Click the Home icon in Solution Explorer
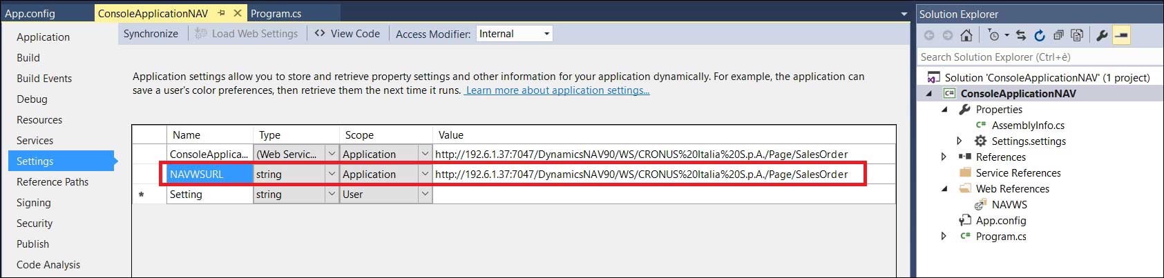This screenshot has width=1164, height=278. [x=966, y=35]
